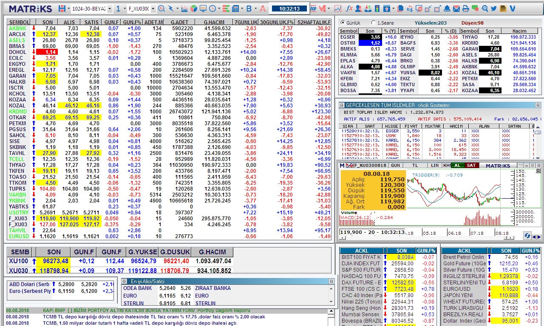Screen dimensions: 544x326
Task: Open the news page icon
Action: click(x=235, y=8)
